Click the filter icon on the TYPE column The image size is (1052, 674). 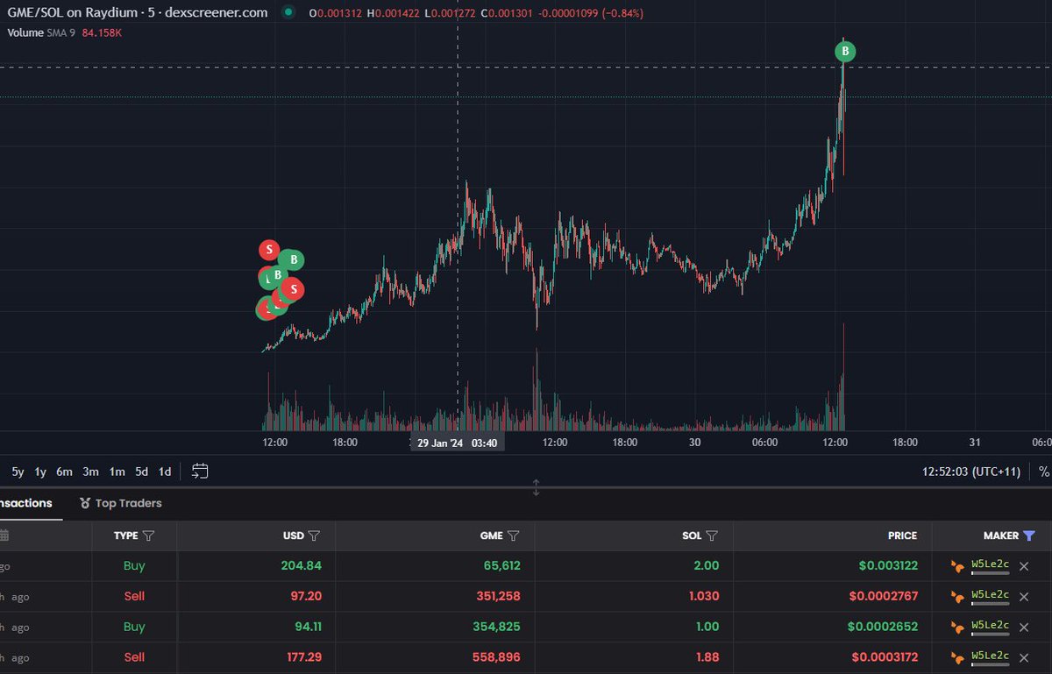[150, 536]
